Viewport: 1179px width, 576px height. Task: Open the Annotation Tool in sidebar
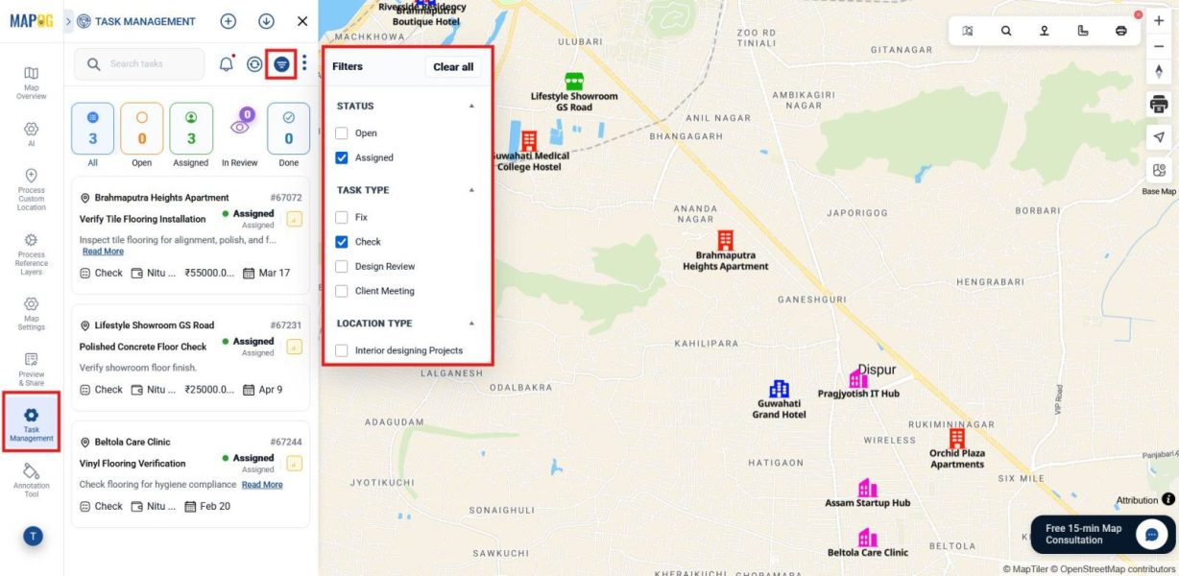point(32,479)
